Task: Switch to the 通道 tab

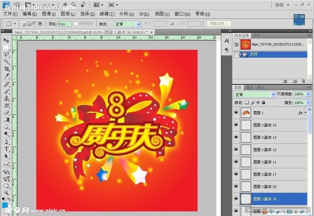Action: pyautogui.click(x=249, y=87)
